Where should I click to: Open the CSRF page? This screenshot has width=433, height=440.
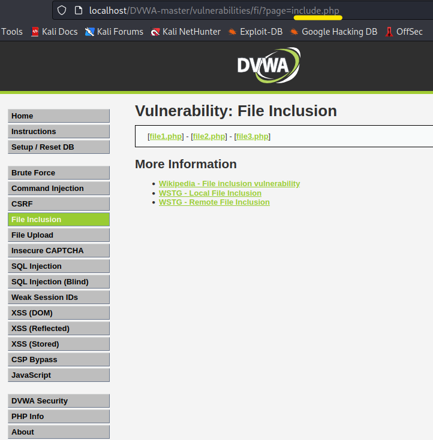pos(59,204)
